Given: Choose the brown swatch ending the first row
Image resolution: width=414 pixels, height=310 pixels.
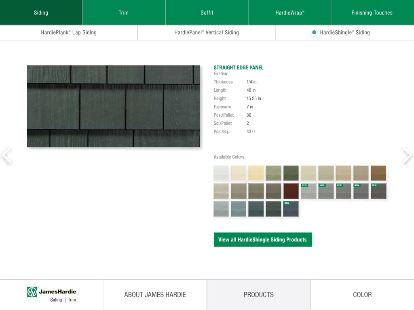Looking at the screenshot, I should [x=378, y=173].
